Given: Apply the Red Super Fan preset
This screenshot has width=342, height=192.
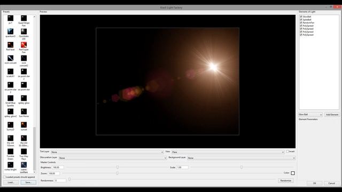Looking at the screenshot, I should pyautogui.click(x=24, y=45).
